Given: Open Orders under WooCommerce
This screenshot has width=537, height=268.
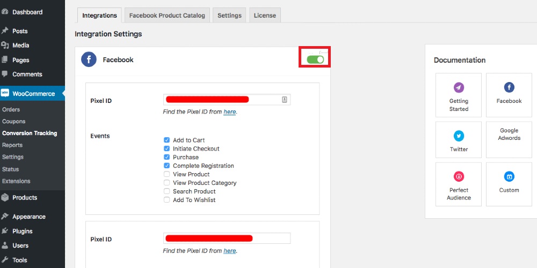Looking at the screenshot, I should click(x=11, y=109).
